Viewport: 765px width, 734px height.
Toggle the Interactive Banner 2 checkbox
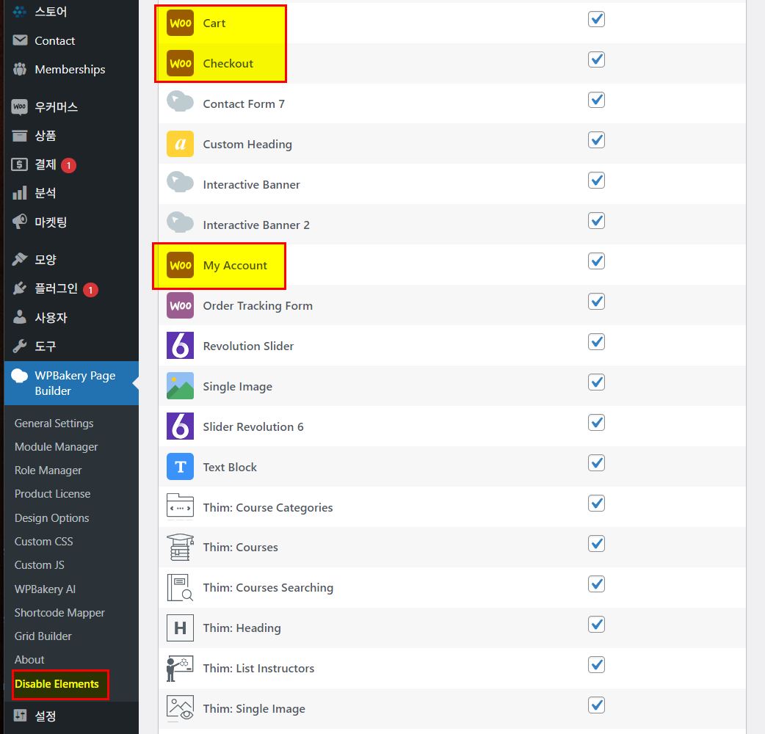[596, 220]
